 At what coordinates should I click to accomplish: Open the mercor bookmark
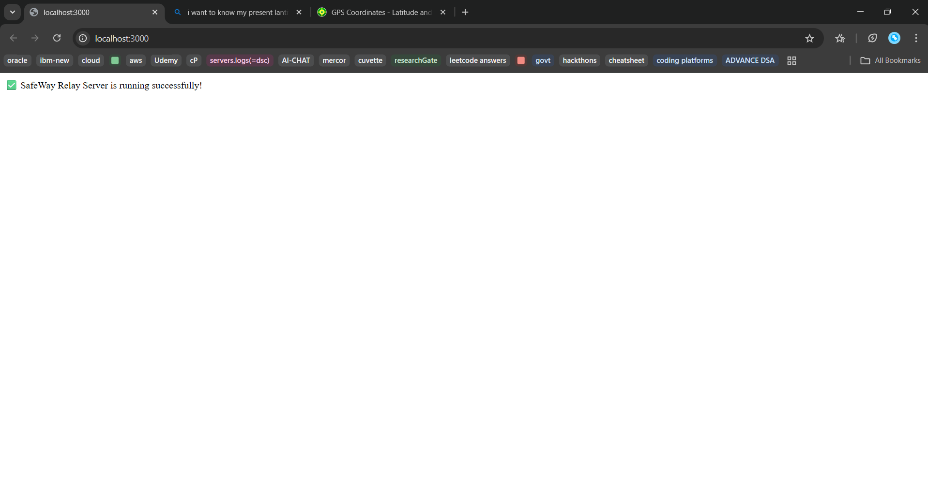coord(334,60)
